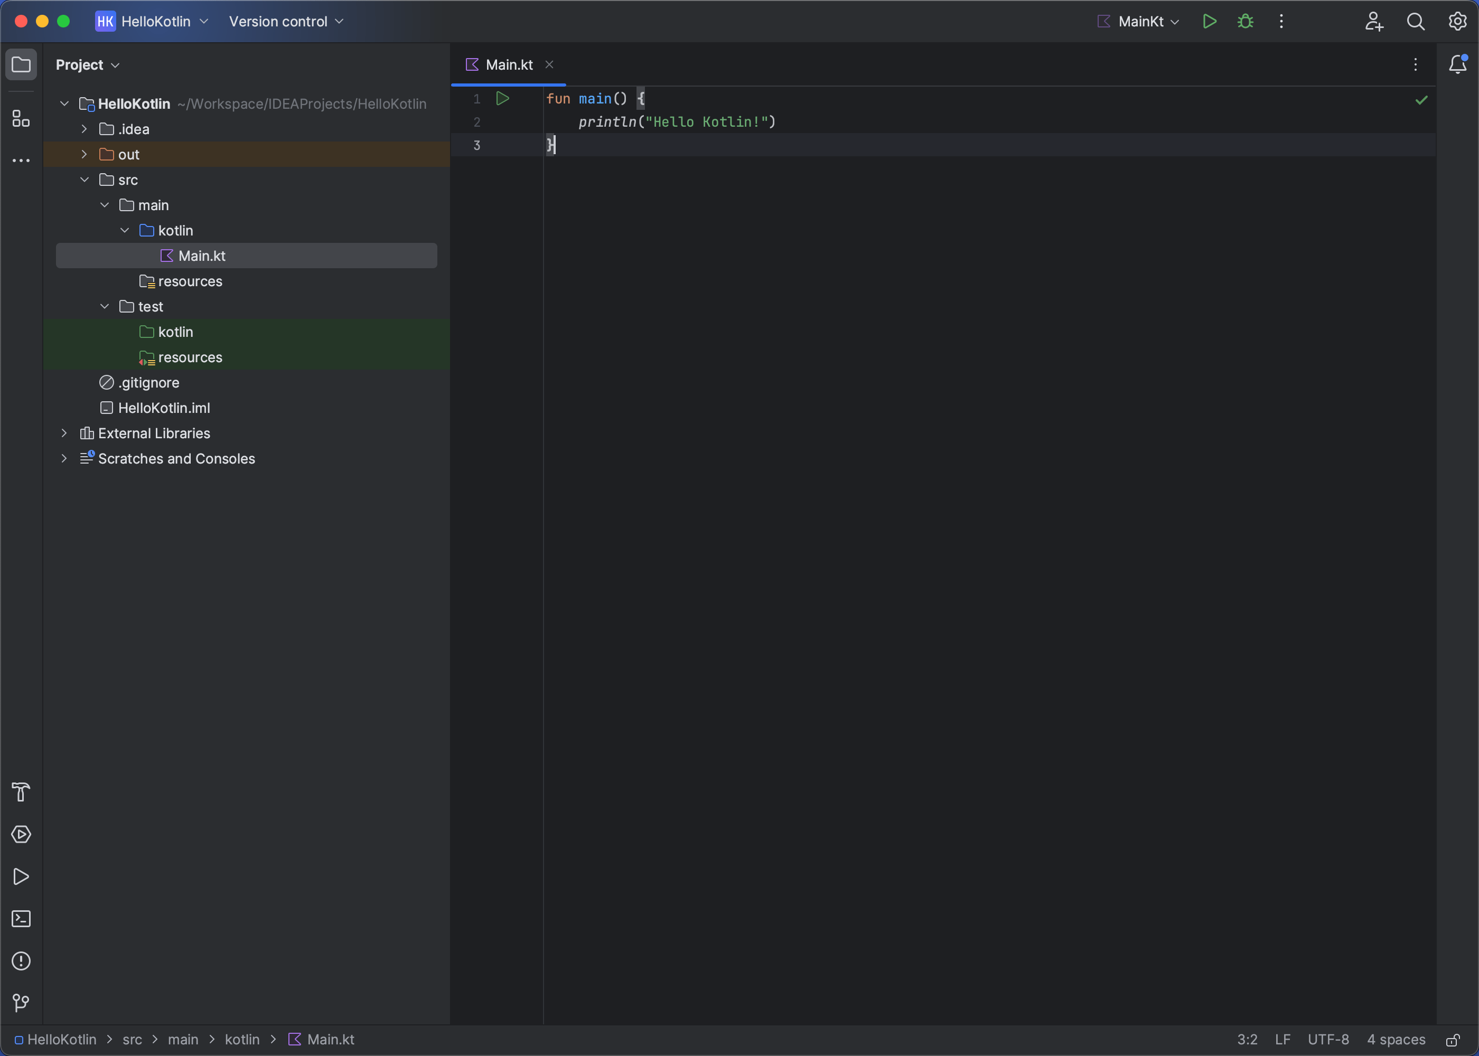
Task: Open the Terminal tool window
Action: point(21,919)
